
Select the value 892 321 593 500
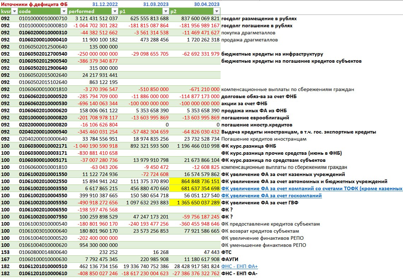(x=149, y=146)
